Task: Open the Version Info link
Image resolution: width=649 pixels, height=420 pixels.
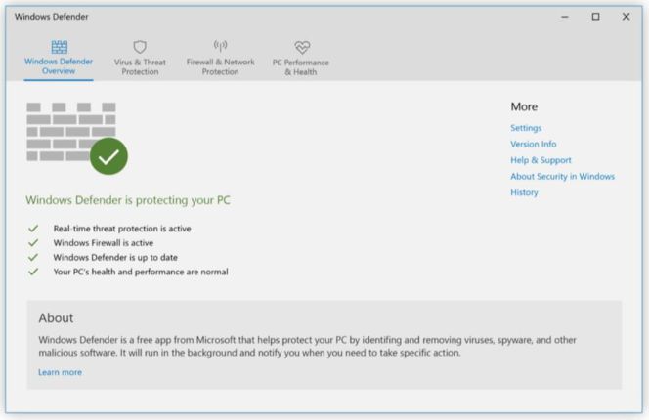Action: point(533,144)
